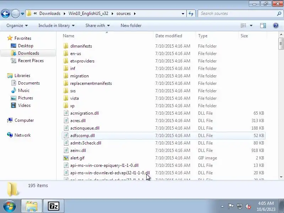Select the vista folder

tap(75, 98)
